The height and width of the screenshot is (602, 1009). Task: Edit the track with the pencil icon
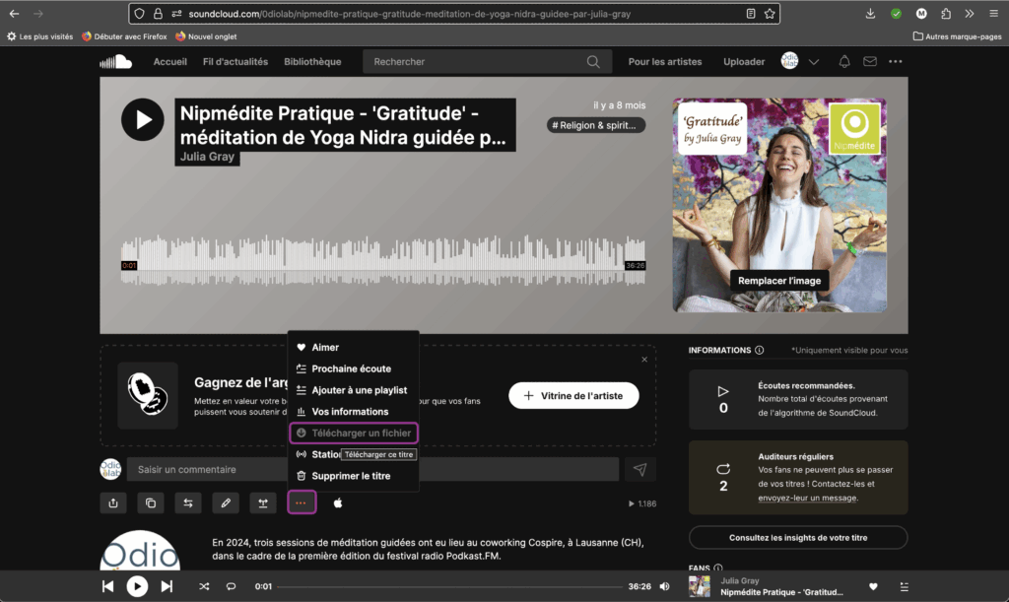[x=226, y=502]
